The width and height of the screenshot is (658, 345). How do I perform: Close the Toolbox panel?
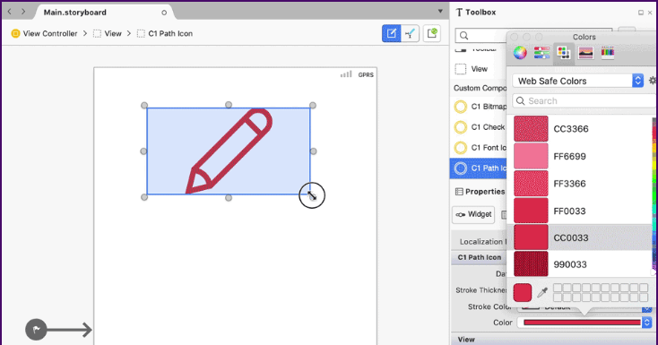pyautogui.click(x=650, y=13)
